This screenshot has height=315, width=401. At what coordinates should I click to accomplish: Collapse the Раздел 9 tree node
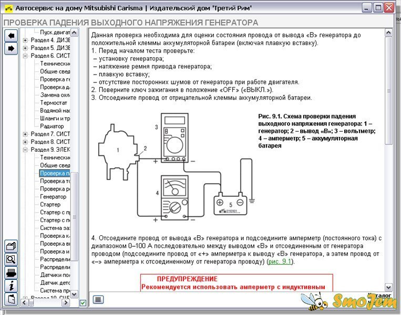25,150
